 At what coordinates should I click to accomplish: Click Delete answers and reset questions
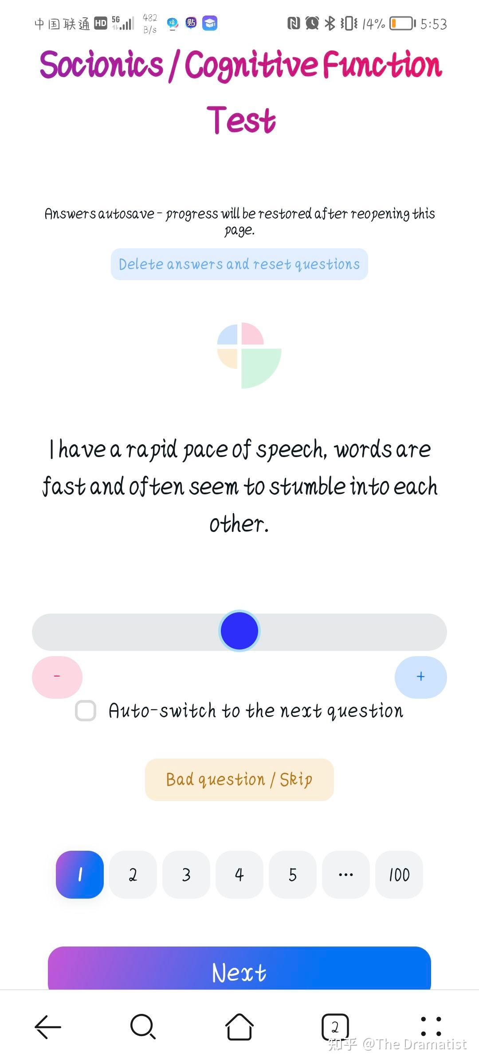239,264
